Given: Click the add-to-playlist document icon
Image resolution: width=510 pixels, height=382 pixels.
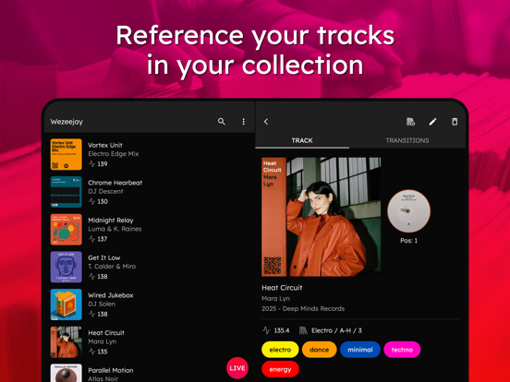Looking at the screenshot, I should pyautogui.click(x=410, y=122).
